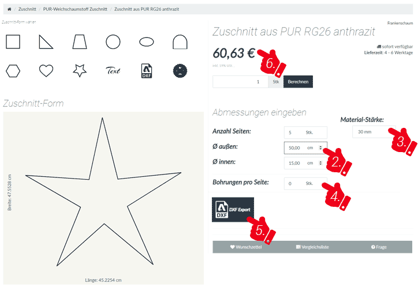
Task: Open the Vergleichsliste tab
Action: 312,247
